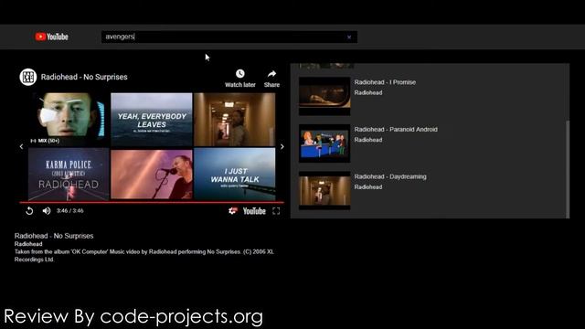Select the Radiohead - Paranoid Android title
Screen dimensions: 585x329
(396, 130)
